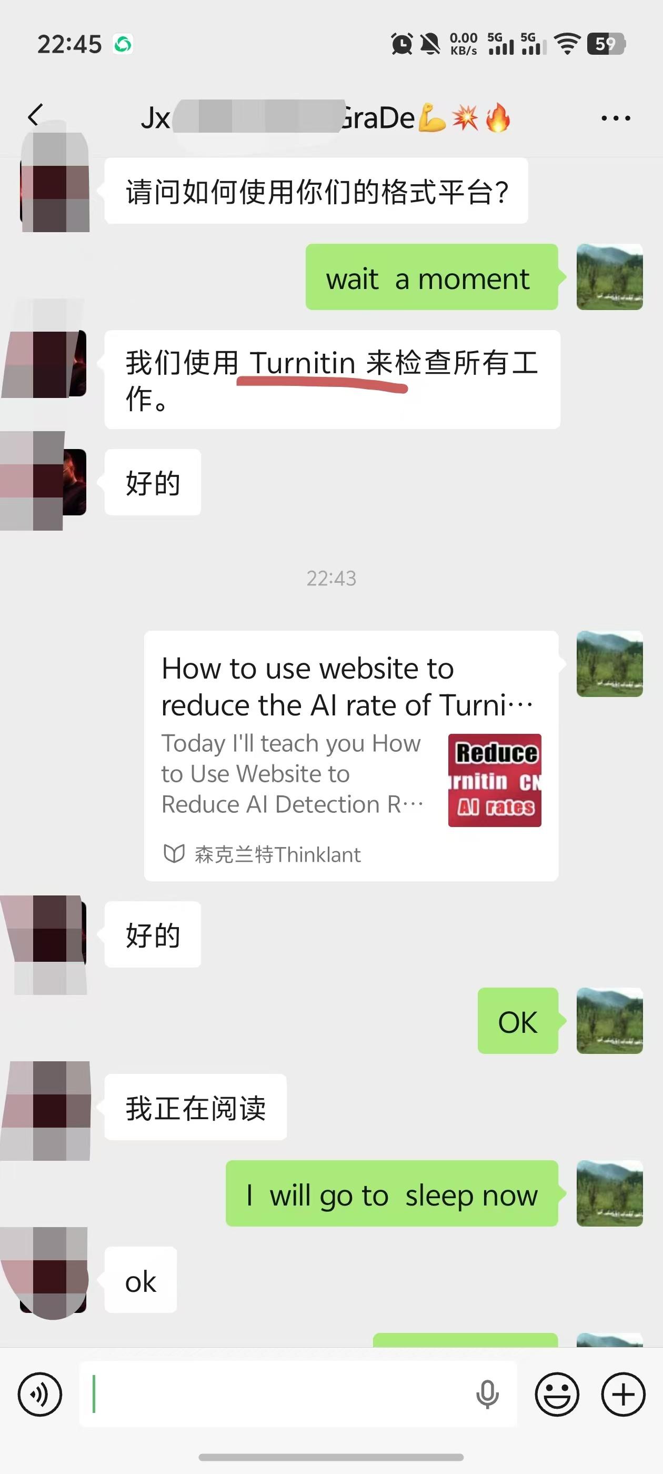This screenshot has width=663, height=1474.
Task: Tap the 我正在阅读 message bubble
Action: [196, 1107]
